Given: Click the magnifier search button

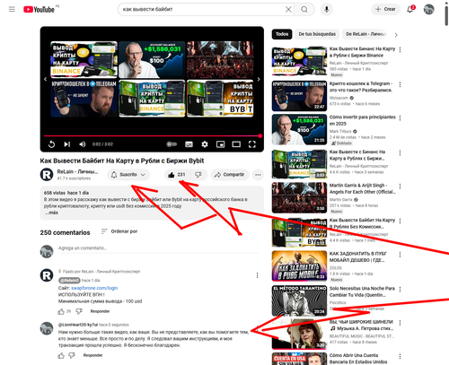Looking at the screenshot, I should coord(304,9).
